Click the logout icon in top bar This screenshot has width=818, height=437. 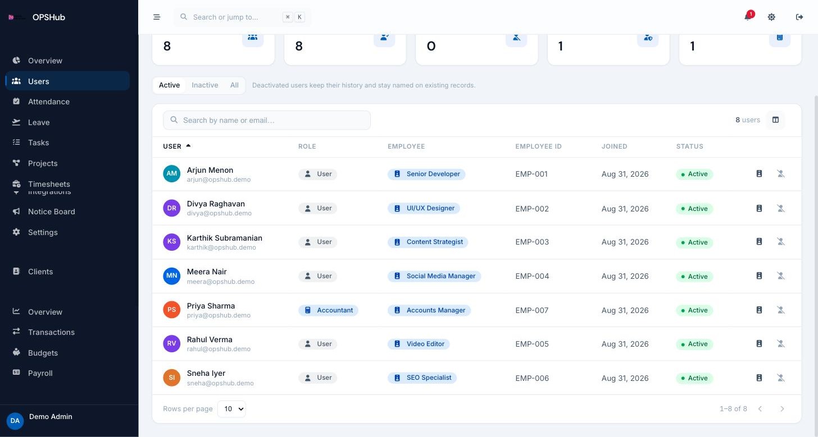coord(799,17)
